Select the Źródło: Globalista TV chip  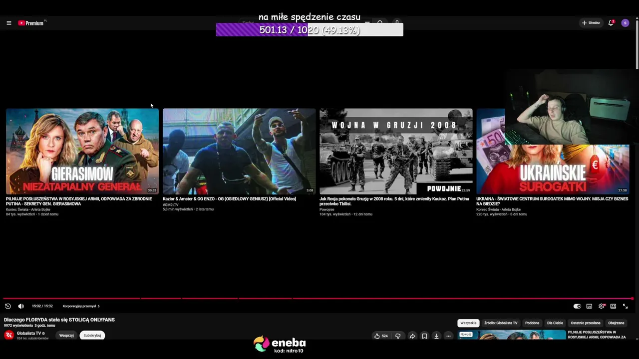(x=501, y=323)
